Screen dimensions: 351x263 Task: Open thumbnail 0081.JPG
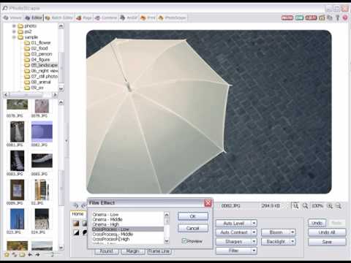pyautogui.click(x=17, y=131)
